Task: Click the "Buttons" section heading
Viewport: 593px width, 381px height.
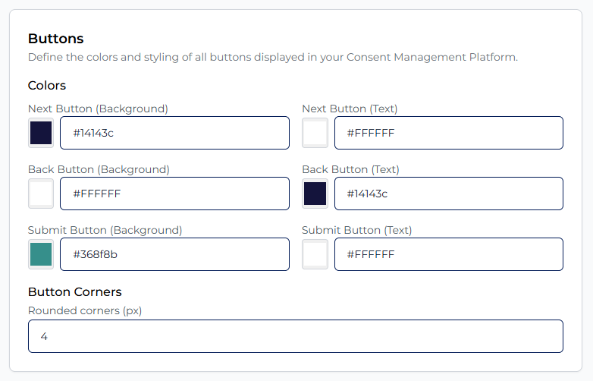Action: pos(55,39)
